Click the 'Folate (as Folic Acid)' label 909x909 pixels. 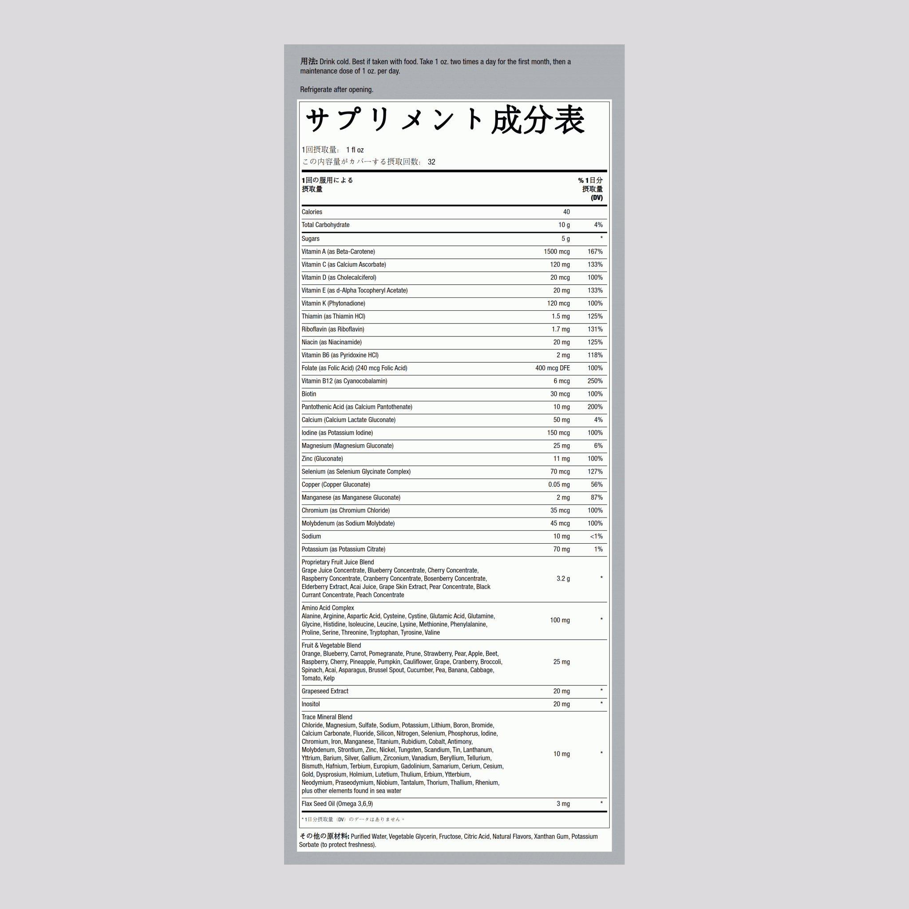(x=354, y=368)
